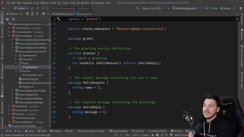
Task: Open the Dynamic Program Analysis window
Action: point(91,131)
